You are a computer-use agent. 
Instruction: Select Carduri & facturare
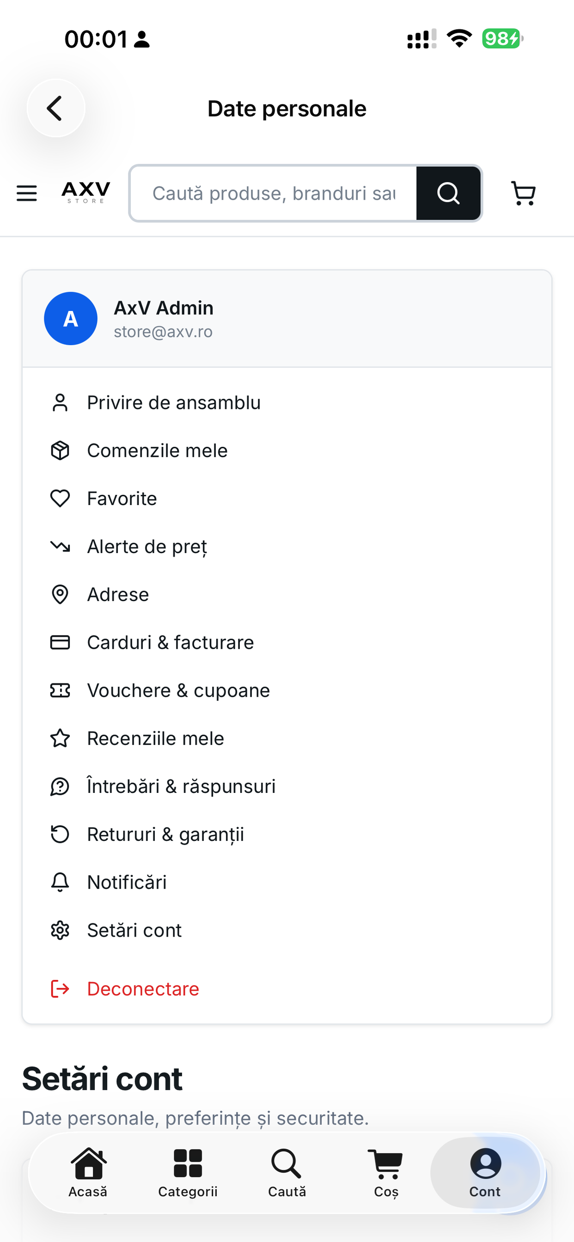point(287,642)
